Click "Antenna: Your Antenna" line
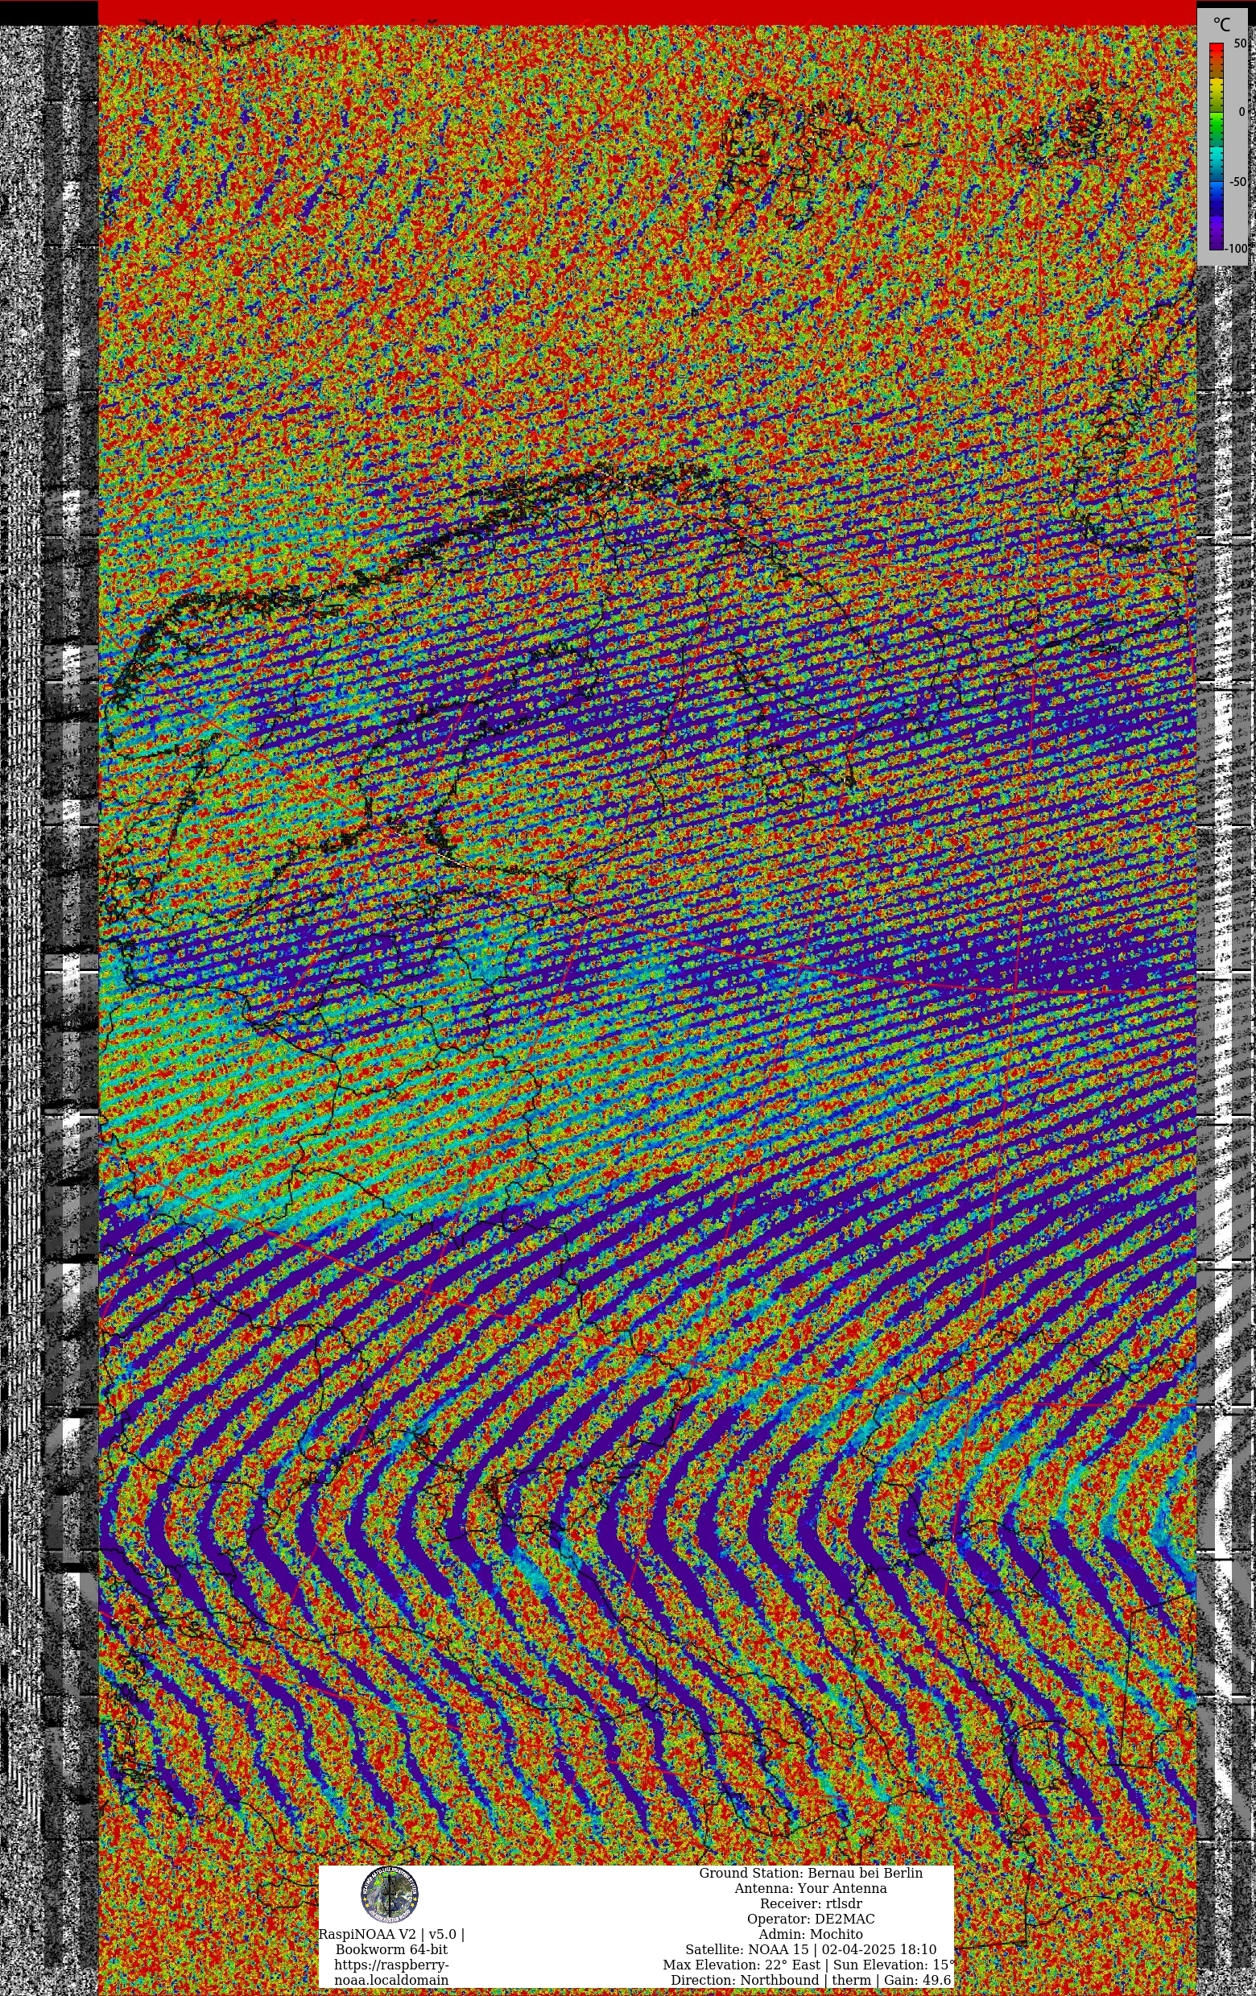Screen dimensions: 1256x1996 [x=811, y=1888]
